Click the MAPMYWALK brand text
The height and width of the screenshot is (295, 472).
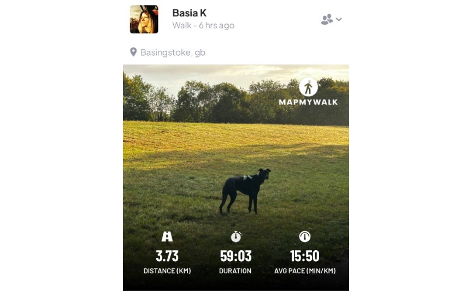(308, 102)
